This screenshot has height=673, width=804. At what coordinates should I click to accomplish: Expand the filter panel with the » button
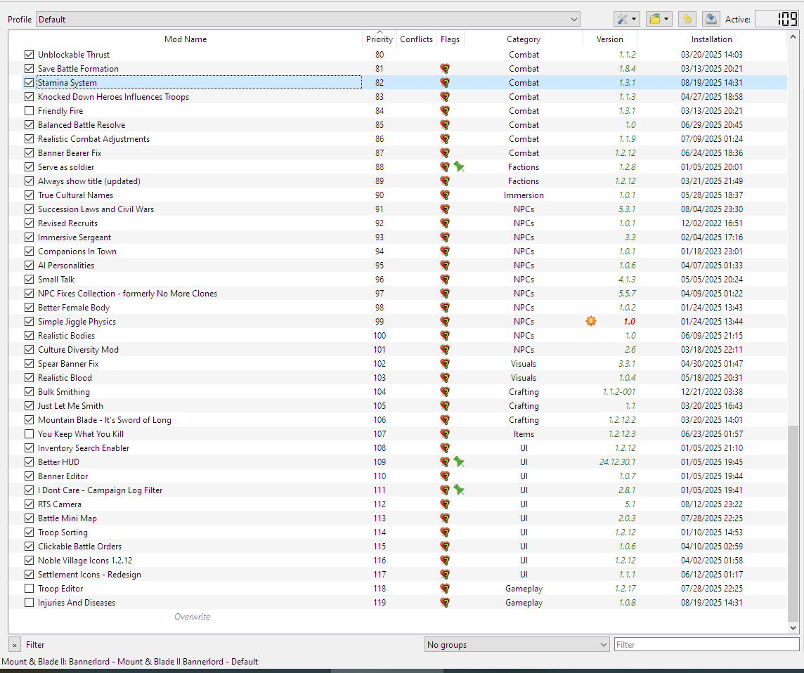pyautogui.click(x=14, y=645)
